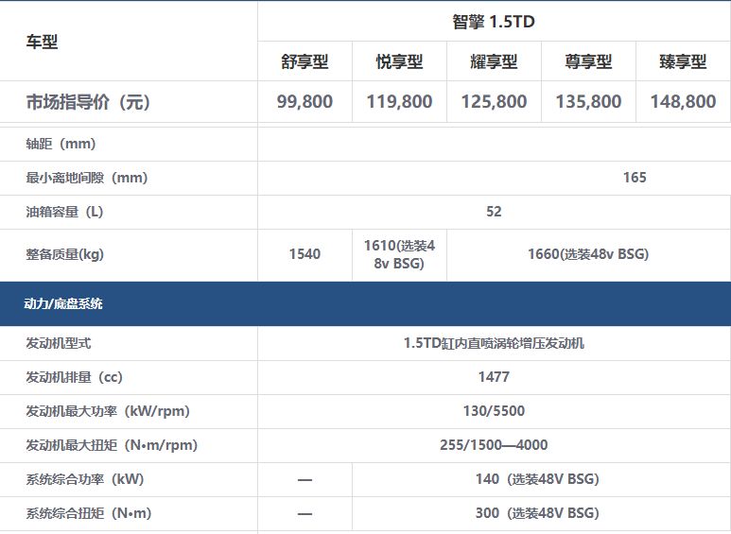This screenshot has width=731, height=534.
Task: Click the 臻享型 trim header
Action: click(684, 61)
